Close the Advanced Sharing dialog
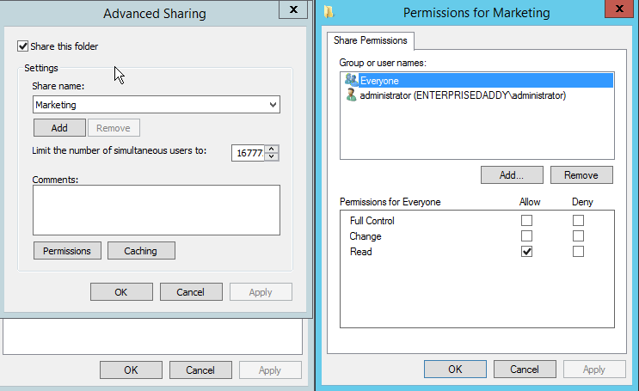639x391 pixels. click(x=294, y=9)
